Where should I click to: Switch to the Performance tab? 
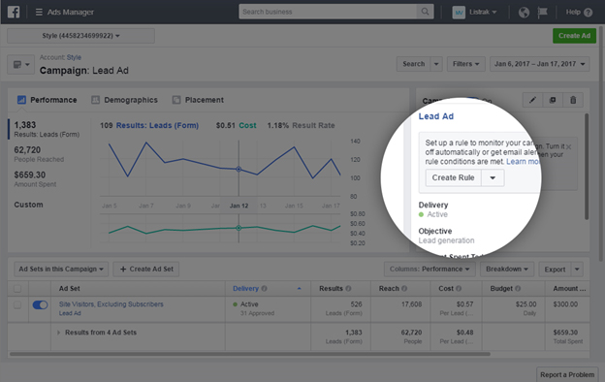point(48,100)
